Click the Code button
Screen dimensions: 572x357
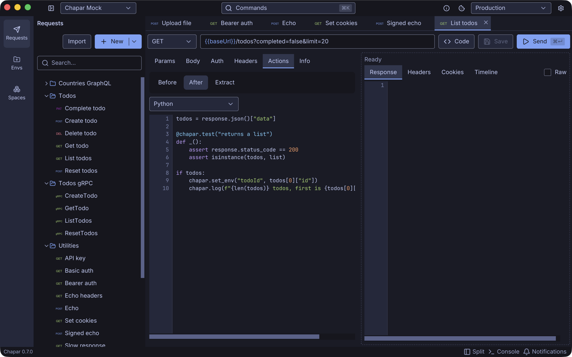(x=457, y=41)
